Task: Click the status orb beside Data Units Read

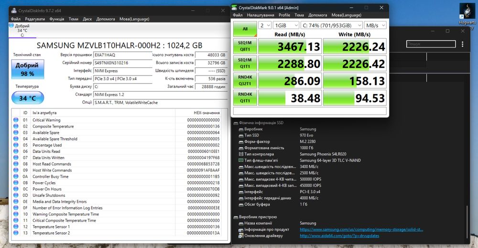Action: 16,151
